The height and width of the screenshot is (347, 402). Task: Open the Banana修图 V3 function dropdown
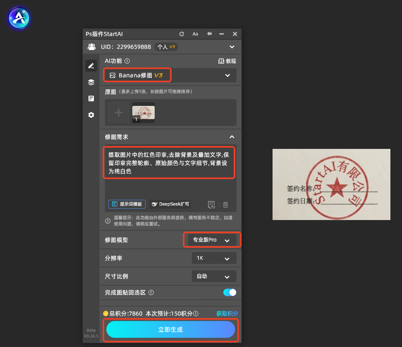[170, 75]
